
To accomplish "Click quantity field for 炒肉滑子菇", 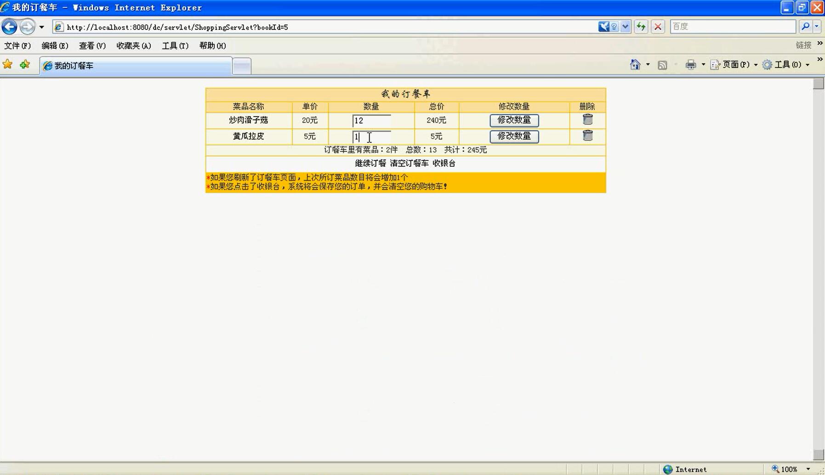I will (371, 121).
